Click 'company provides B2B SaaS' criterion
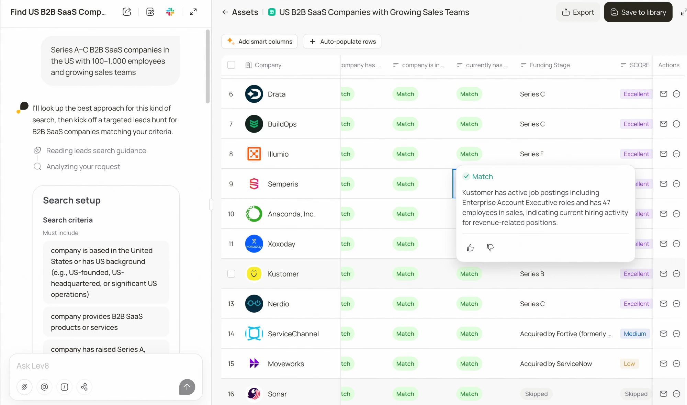The image size is (687, 405). [106, 322]
